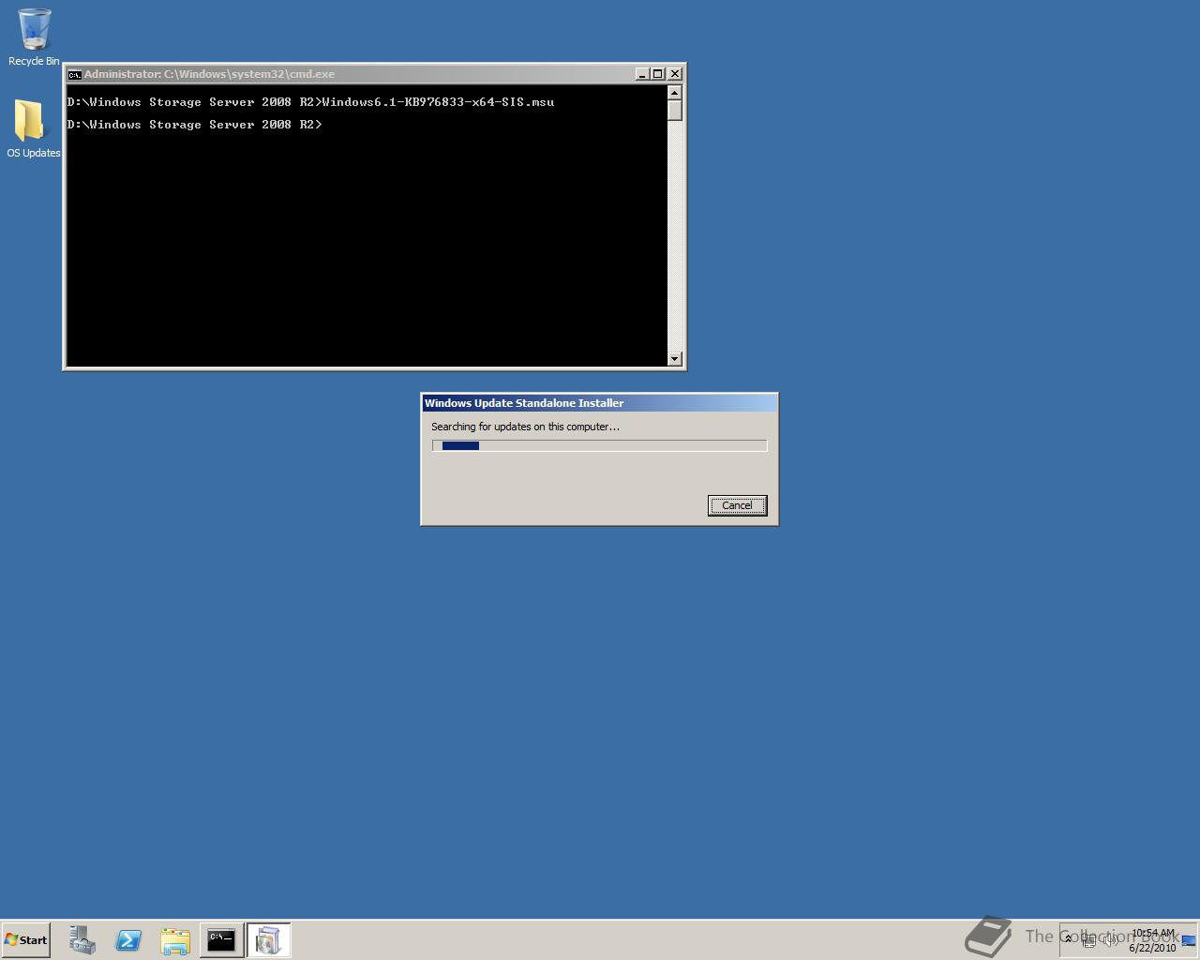Focus the Windows Update Standalone Installer dialog title
1200x960 pixels.
click(x=525, y=402)
